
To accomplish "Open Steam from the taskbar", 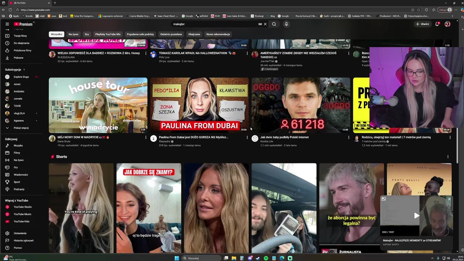I will click(x=258, y=258).
